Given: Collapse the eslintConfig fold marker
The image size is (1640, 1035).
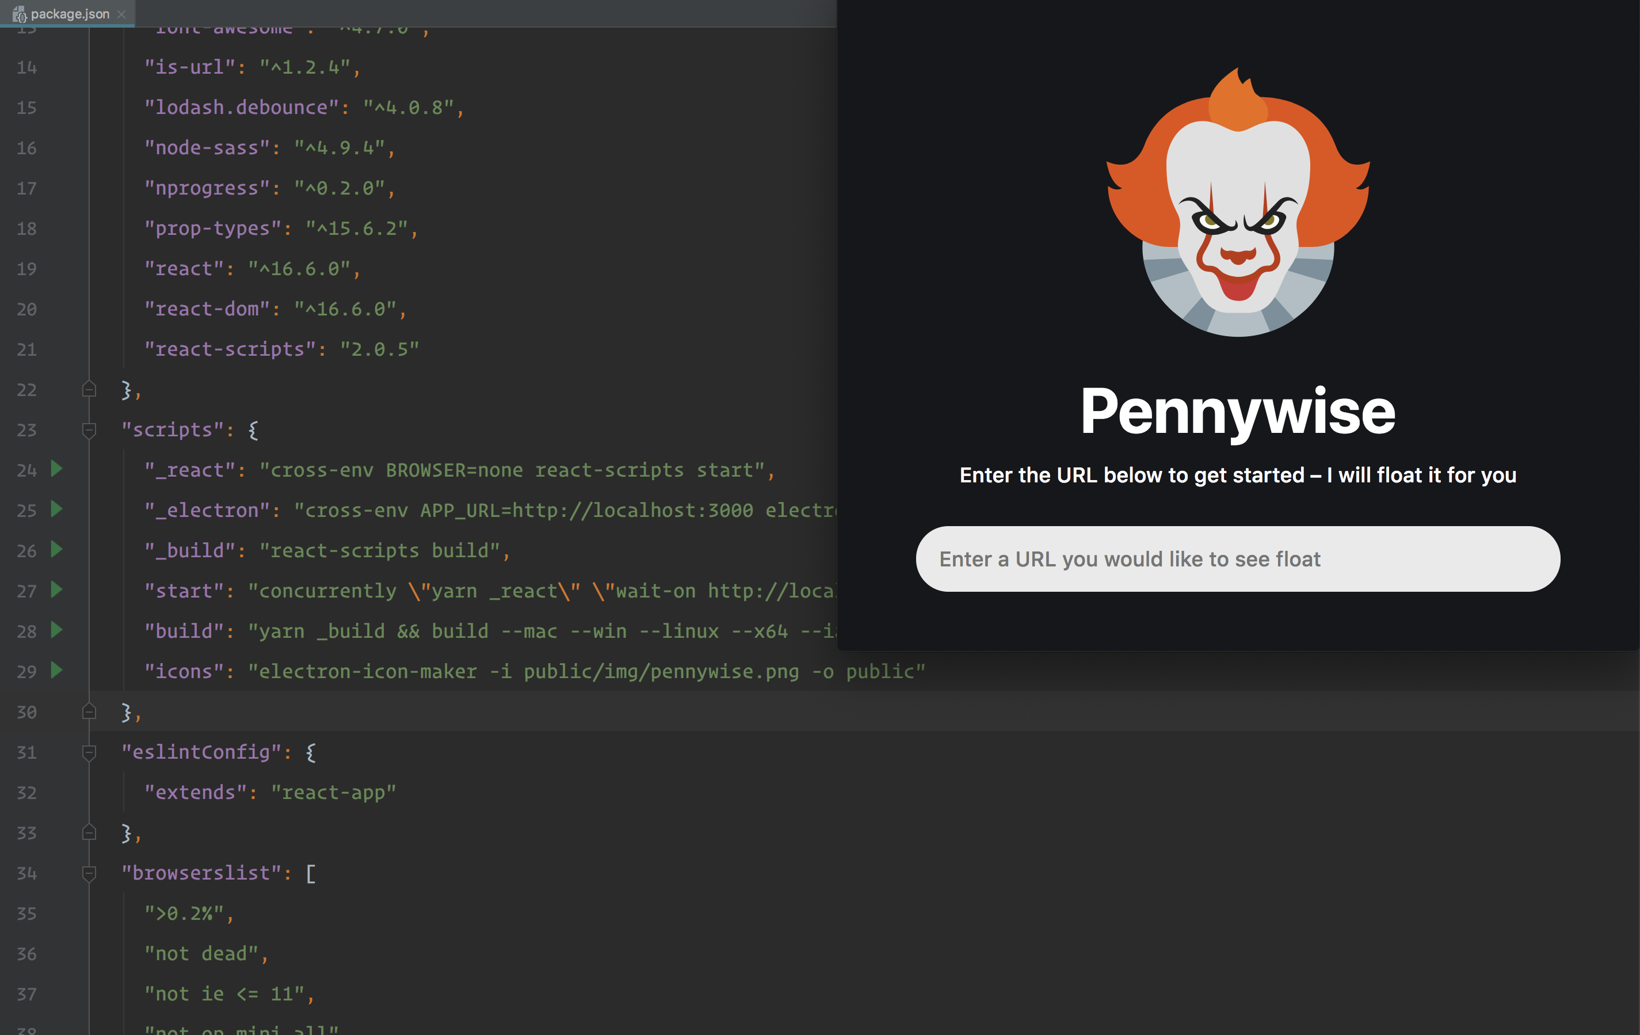Looking at the screenshot, I should pyautogui.click(x=89, y=752).
